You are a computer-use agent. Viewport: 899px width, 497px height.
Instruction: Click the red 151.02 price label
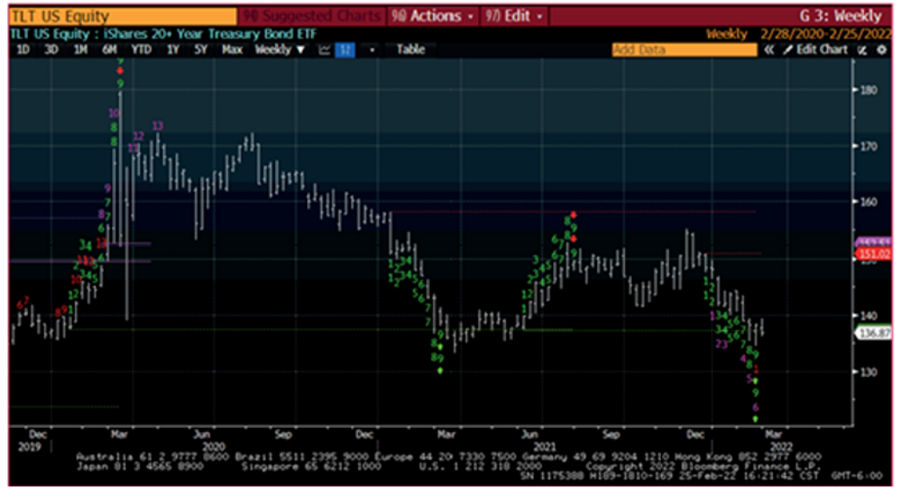click(x=873, y=254)
